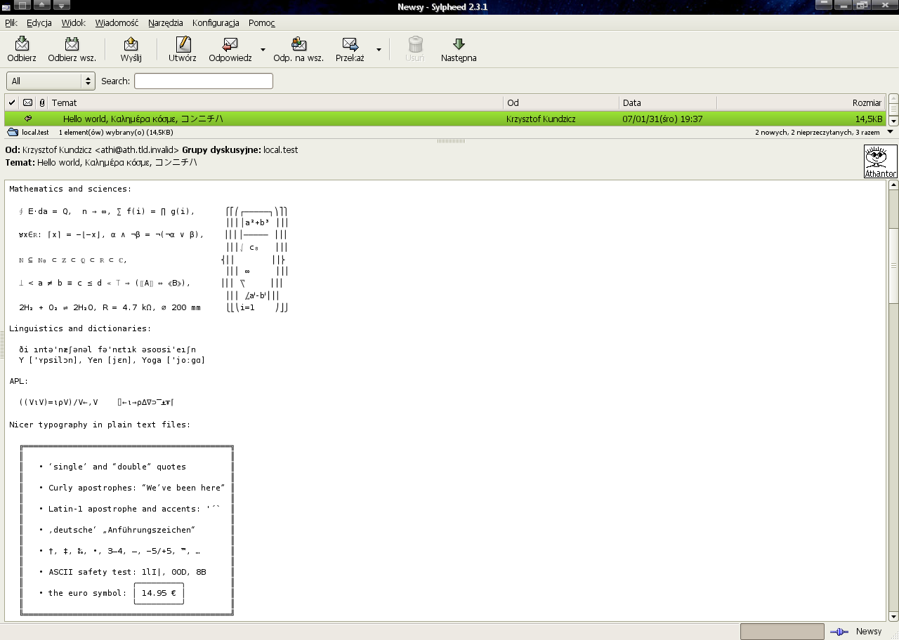This screenshot has height=640, width=899.
Task: Click the Odbierz (receive mail) toolbar icon
Action: coord(22,44)
